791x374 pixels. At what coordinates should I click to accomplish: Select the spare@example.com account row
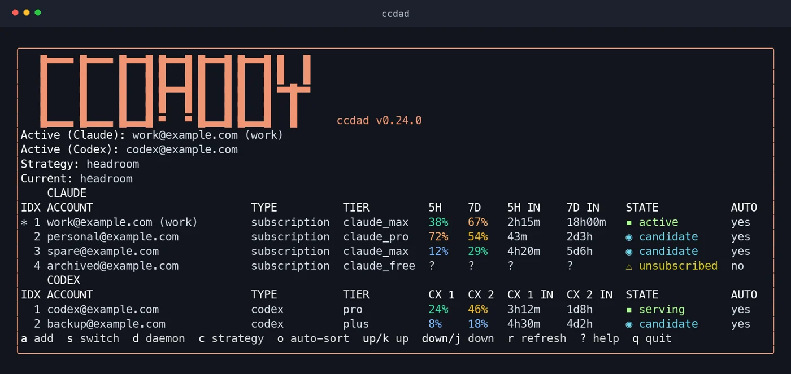(x=389, y=252)
